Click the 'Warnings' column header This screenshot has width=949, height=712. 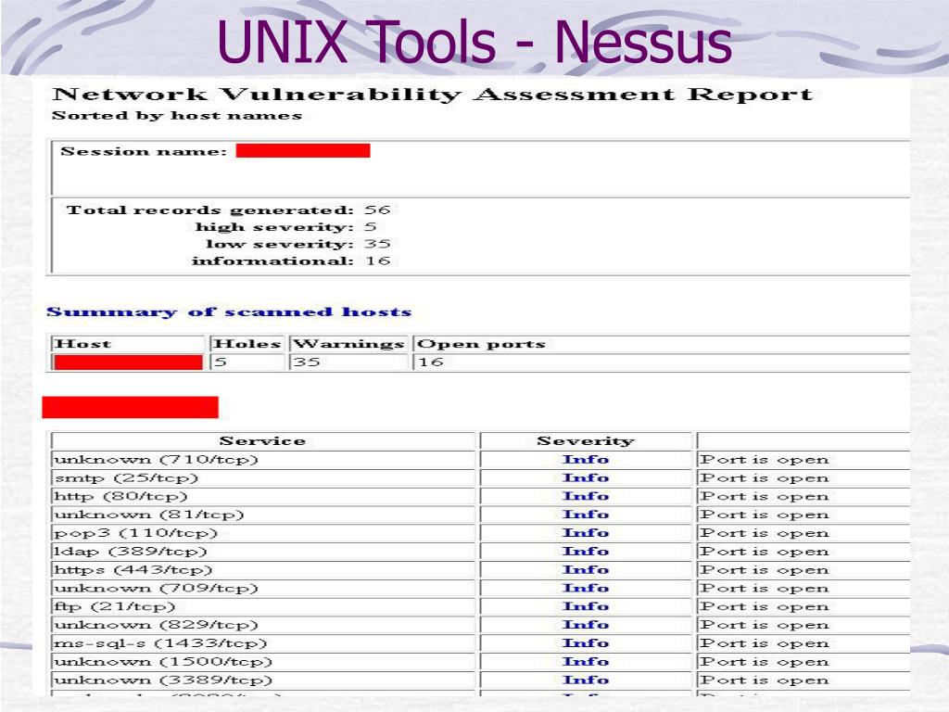[348, 344]
